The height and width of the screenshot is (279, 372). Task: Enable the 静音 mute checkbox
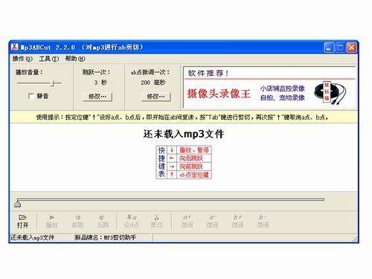[31, 96]
